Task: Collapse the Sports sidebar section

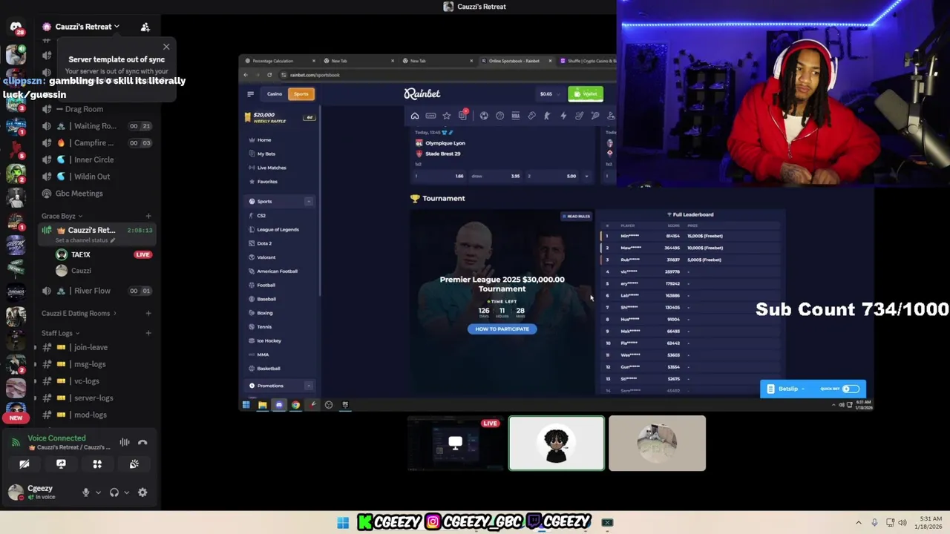Action: [309, 202]
